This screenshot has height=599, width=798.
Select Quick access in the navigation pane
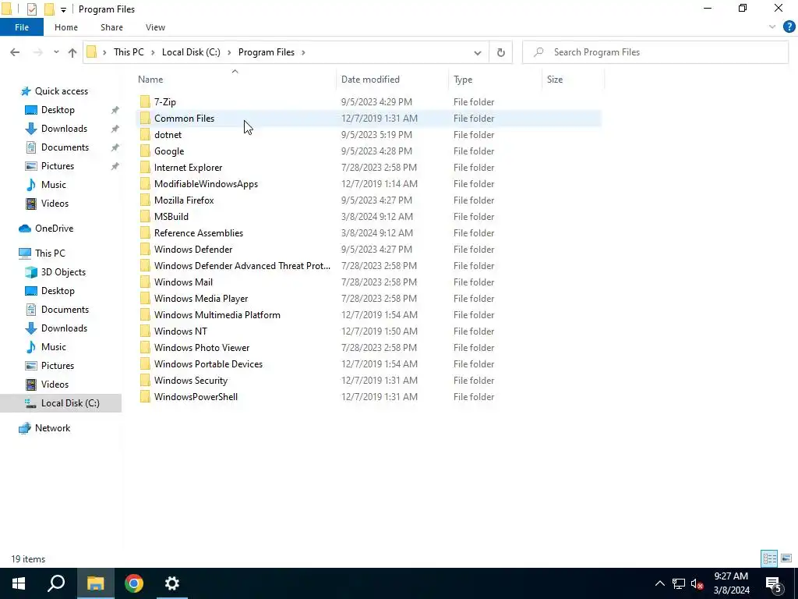[61, 91]
